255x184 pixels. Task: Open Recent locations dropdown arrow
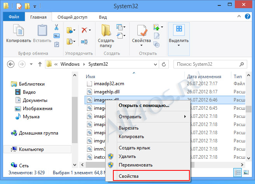[31, 64]
